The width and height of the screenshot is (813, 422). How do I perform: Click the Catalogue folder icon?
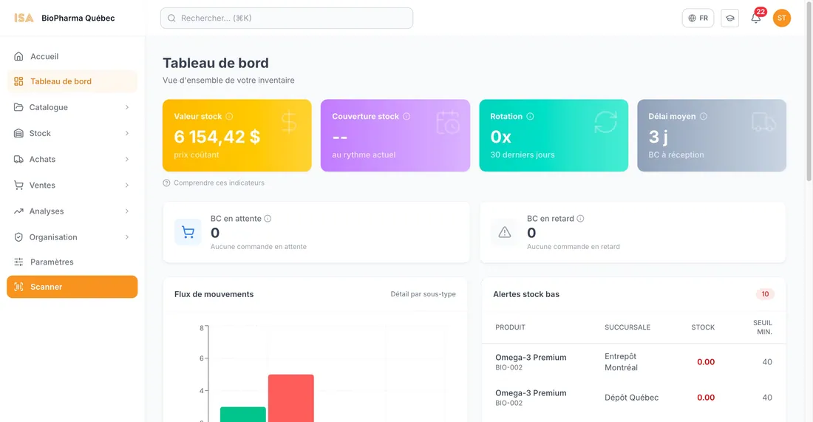coord(18,107)
